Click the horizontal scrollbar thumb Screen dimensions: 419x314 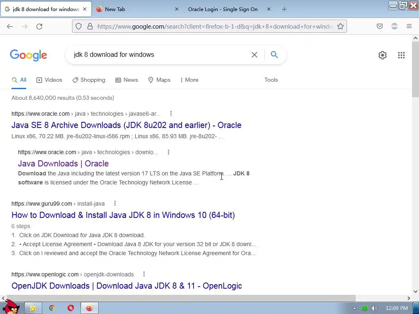(181, 298)
